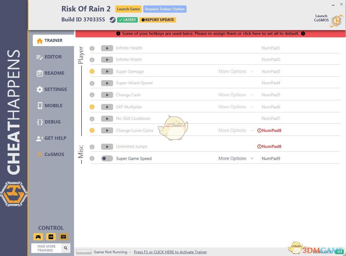Click the FIND MORE TRAINERS box
The height and width of the screenshot is (256, 346).
47,248
